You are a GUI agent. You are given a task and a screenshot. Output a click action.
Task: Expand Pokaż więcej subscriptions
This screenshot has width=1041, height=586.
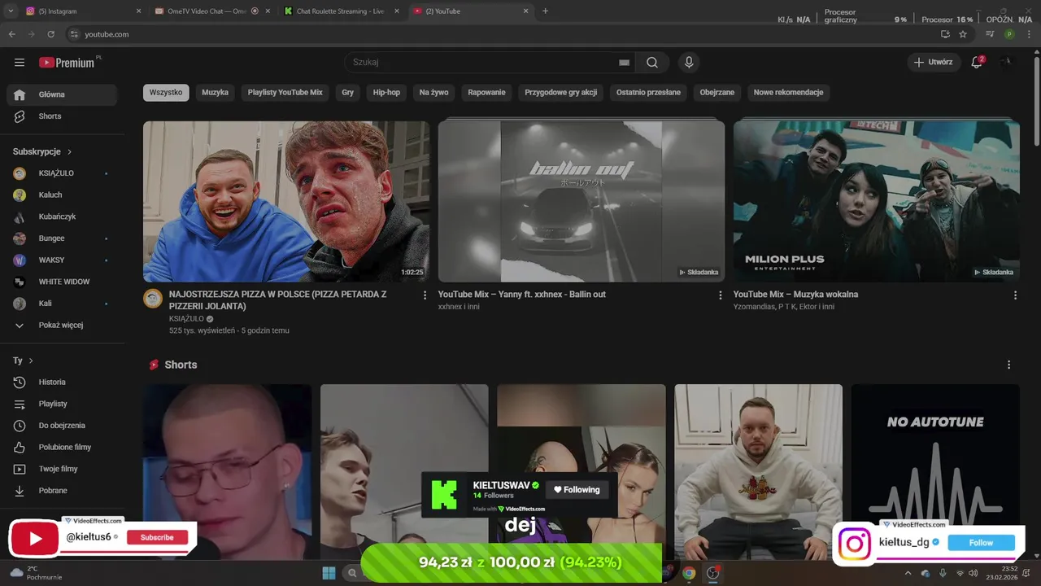point(61,325)
